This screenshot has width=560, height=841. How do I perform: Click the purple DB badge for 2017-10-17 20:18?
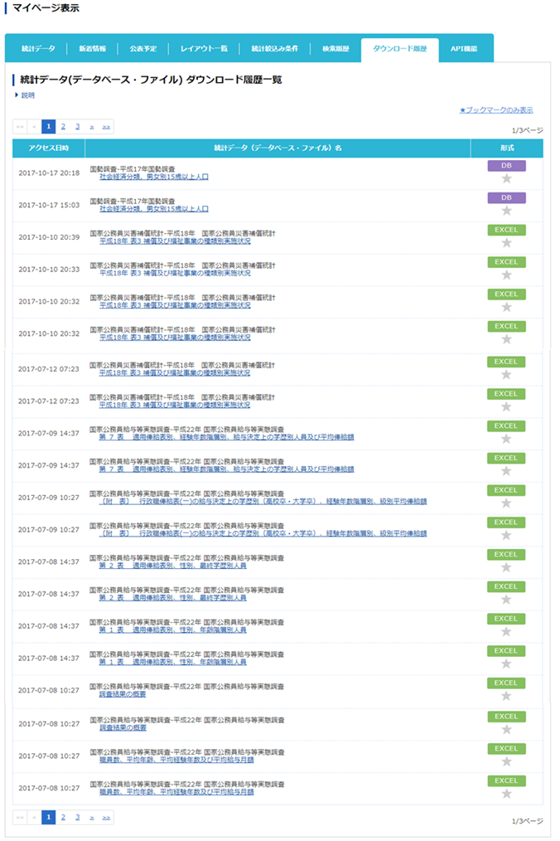point(506,166)
